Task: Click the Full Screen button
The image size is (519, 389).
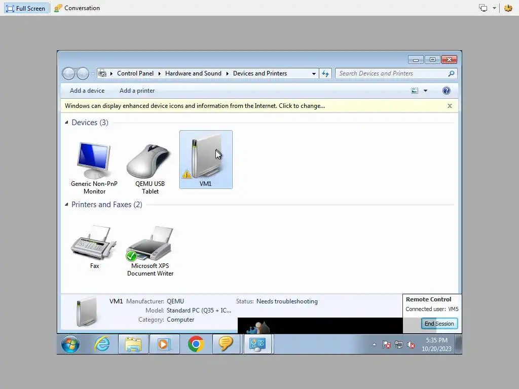Action: tap(26, 8)
